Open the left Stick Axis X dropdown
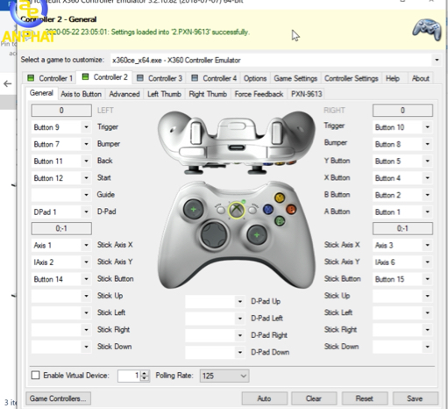Viewport: 448px width, 409px height. click(x=86, y=245)
